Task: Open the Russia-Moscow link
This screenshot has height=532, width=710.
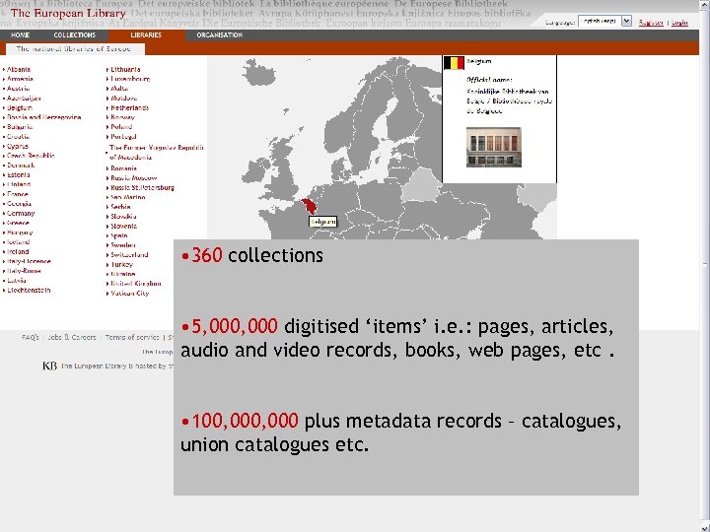Action: tap(133, 178)
